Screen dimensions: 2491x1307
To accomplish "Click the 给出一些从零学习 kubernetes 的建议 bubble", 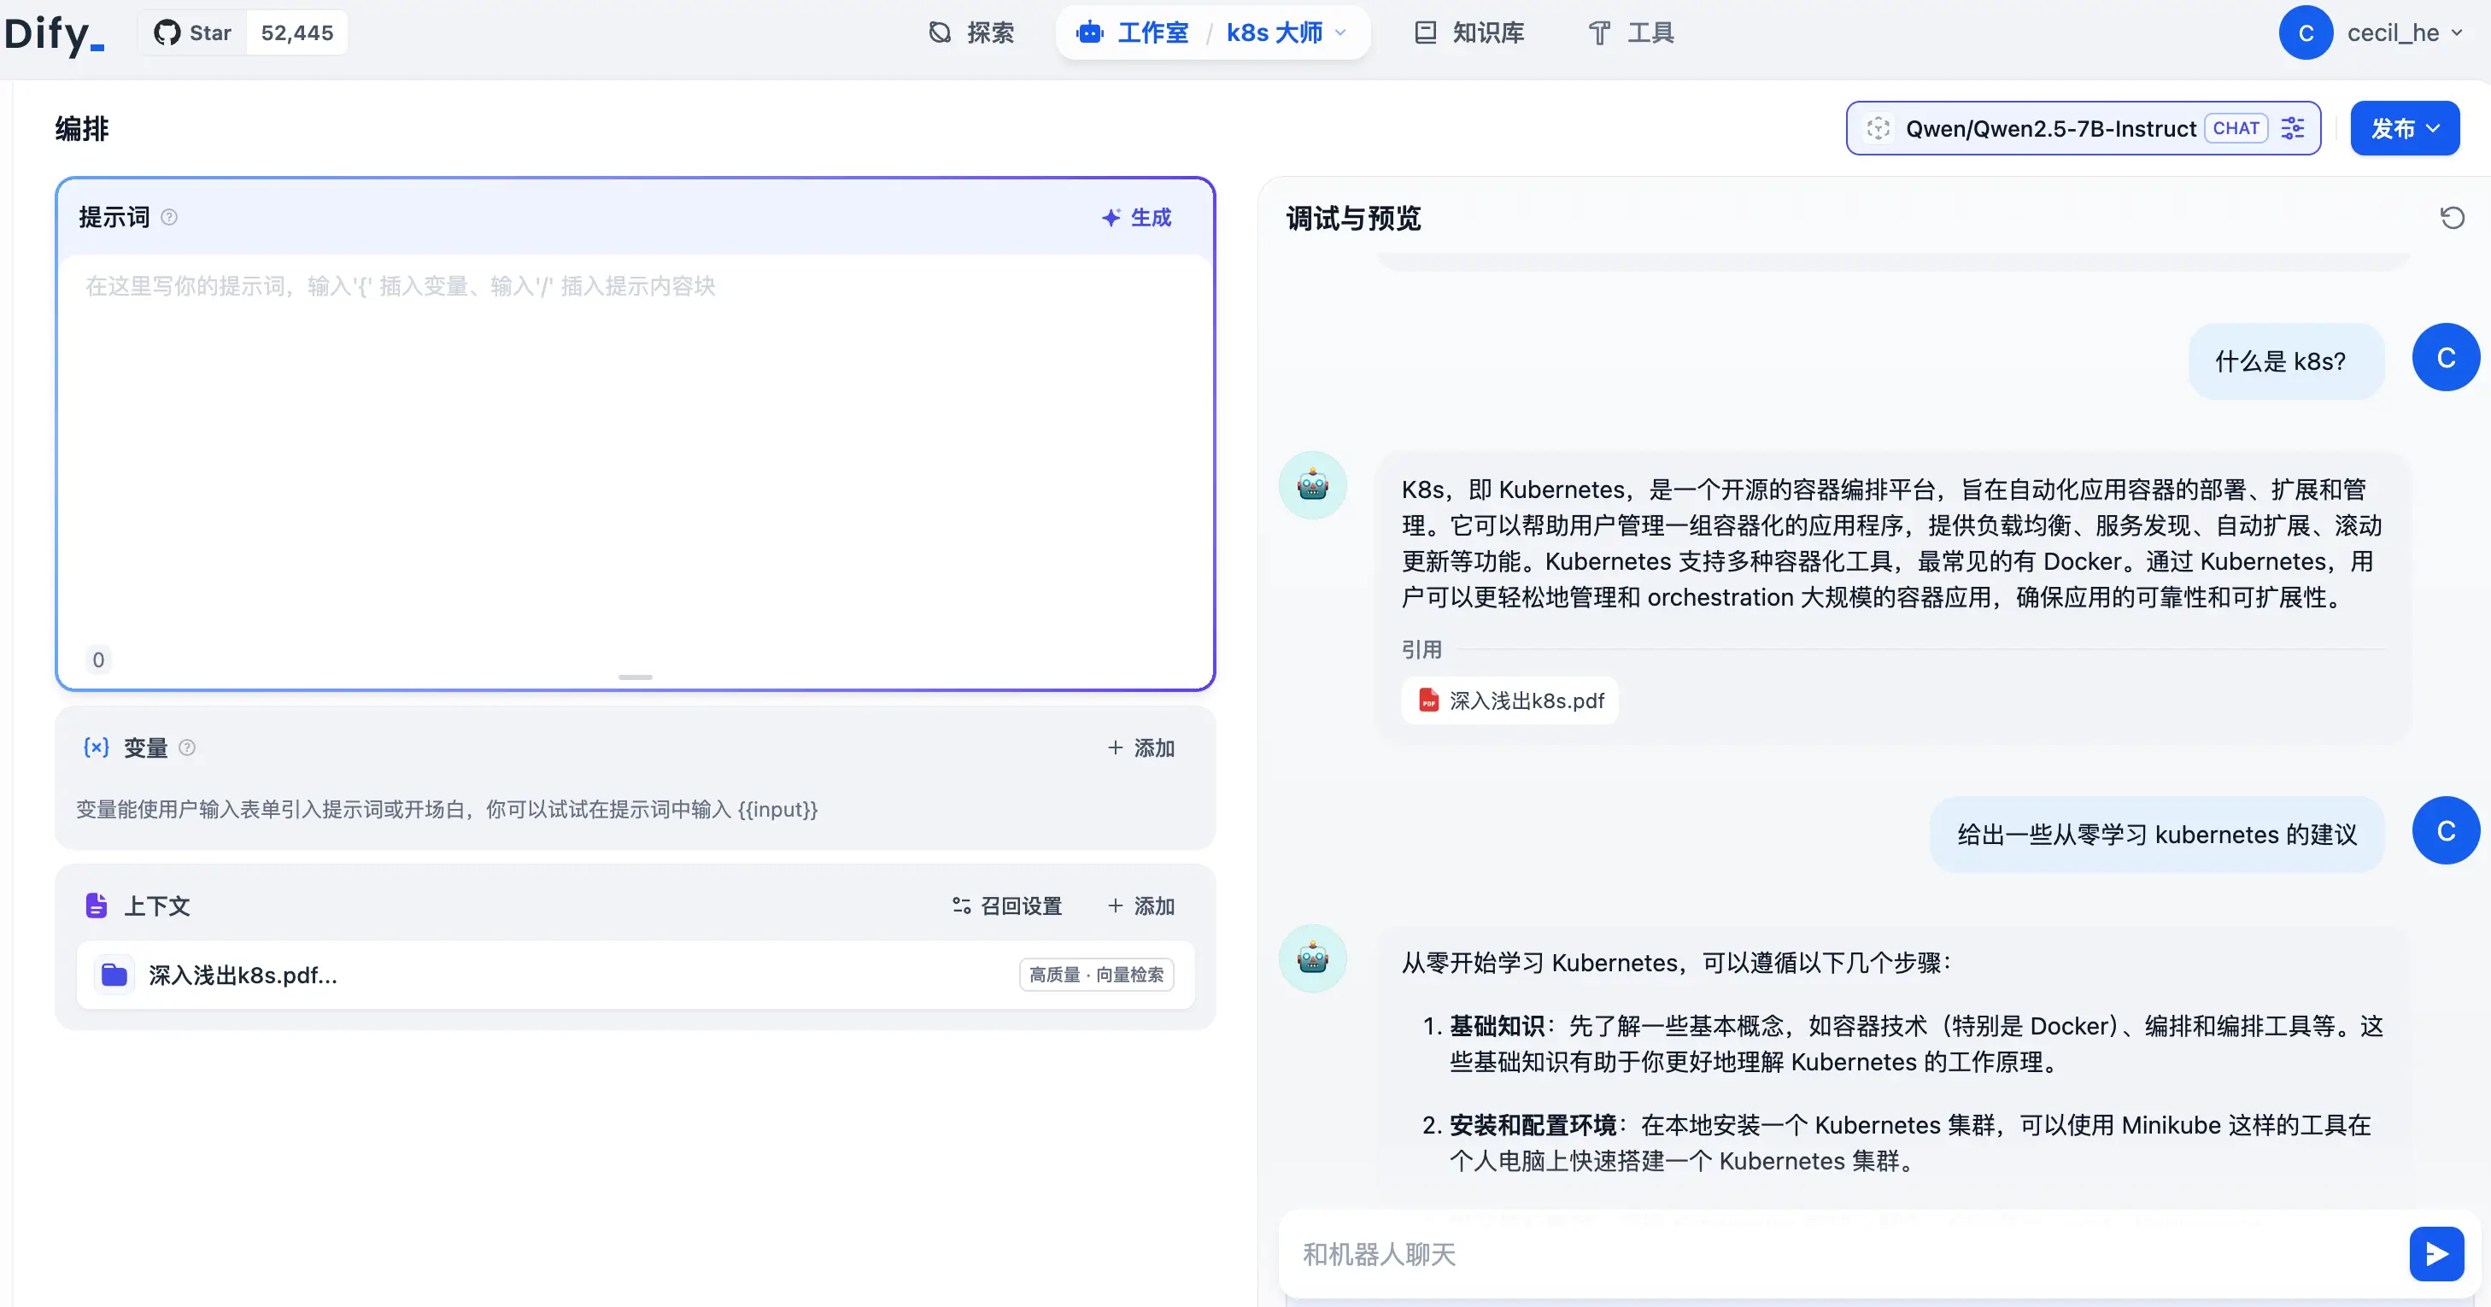I will pos(2157,835).
